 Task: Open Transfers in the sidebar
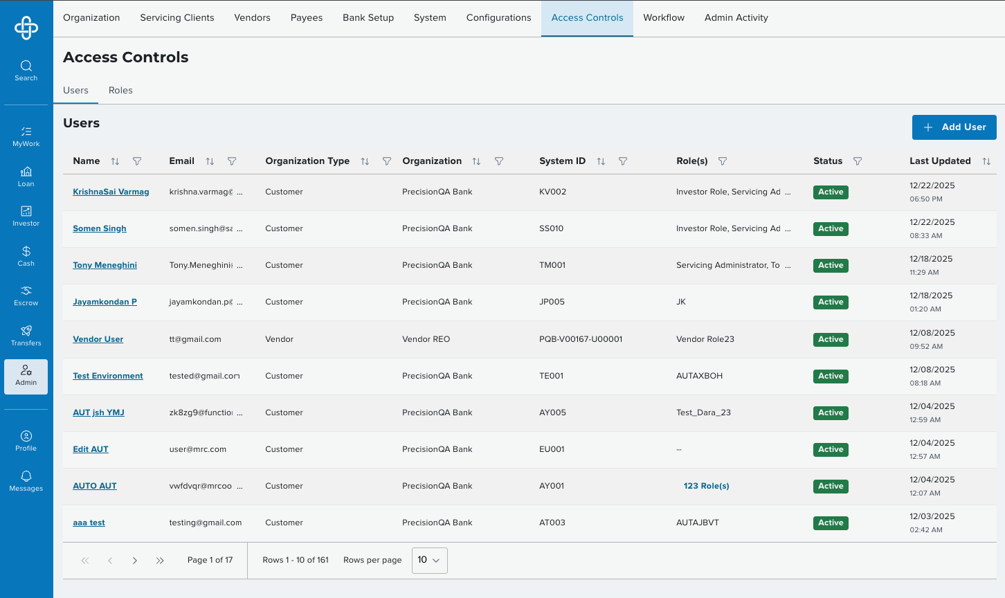pyautogui.click(x=26, y=336)
